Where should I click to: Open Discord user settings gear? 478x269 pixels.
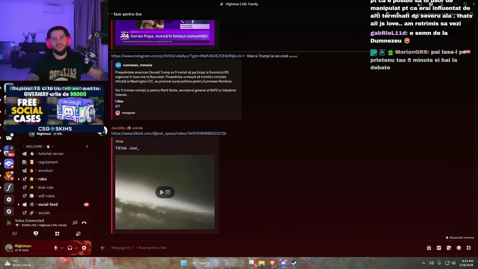[x=84, y=248]
